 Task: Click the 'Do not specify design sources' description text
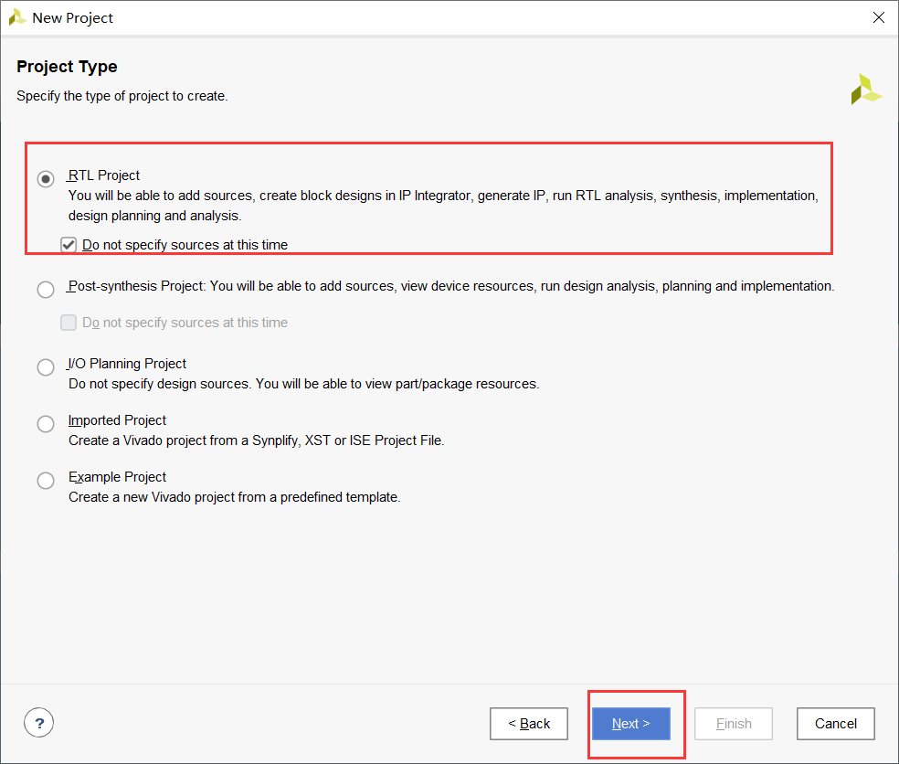click(304, 384)
